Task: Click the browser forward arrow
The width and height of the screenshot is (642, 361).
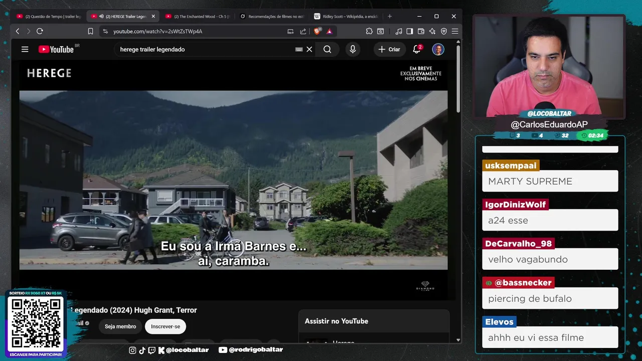Action: (x=28, y=31)
